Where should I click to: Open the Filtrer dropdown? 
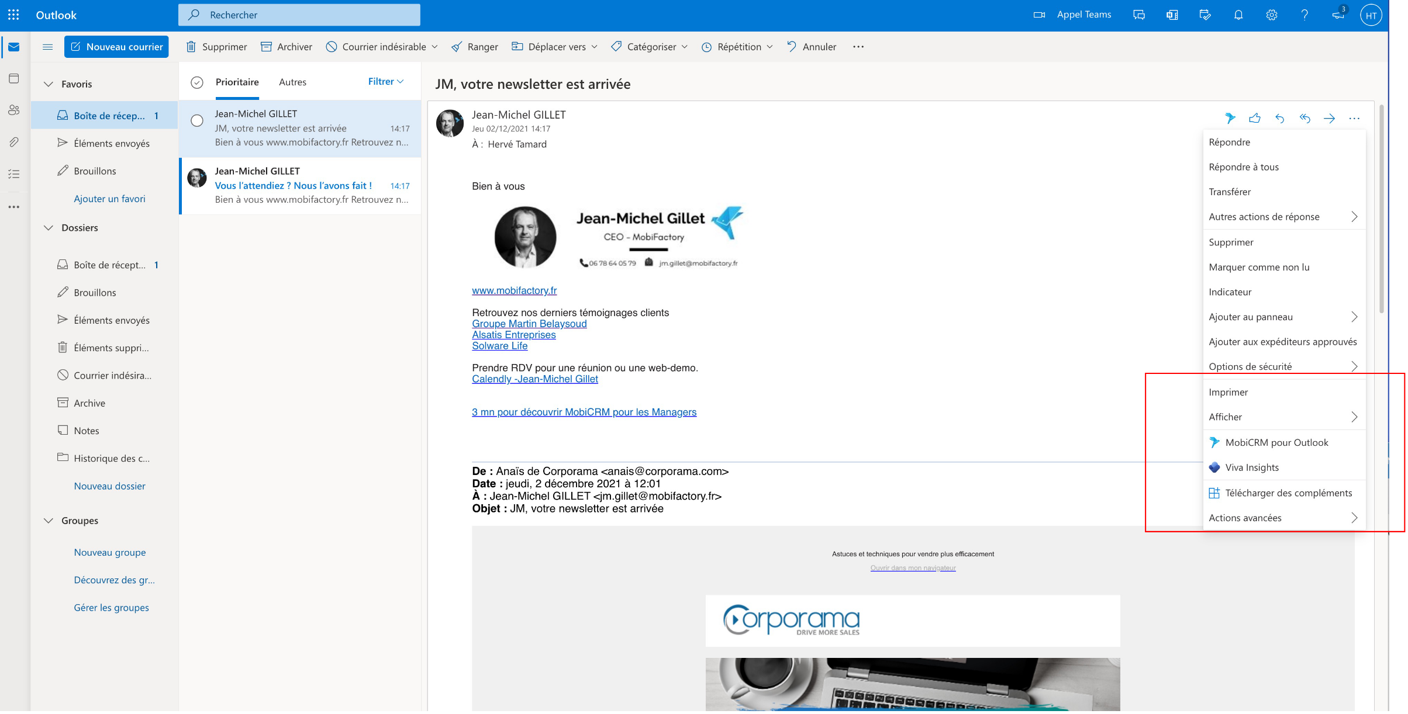click(386, 82)
